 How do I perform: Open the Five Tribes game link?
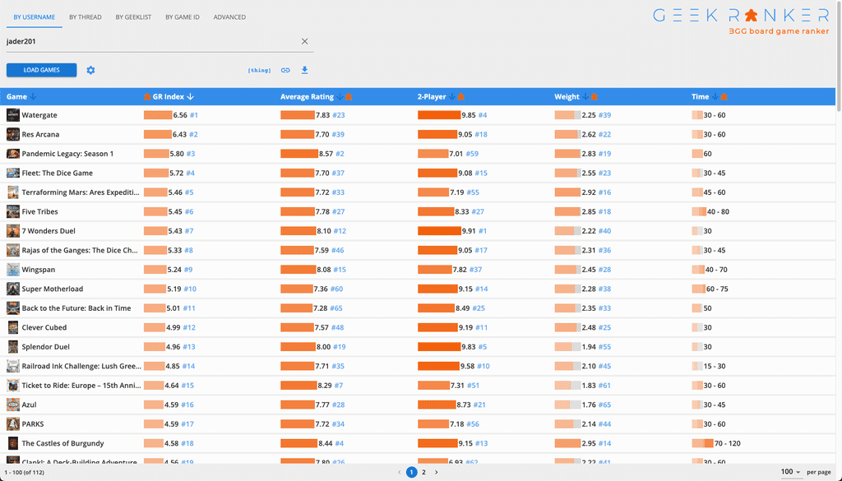coord(39,211)
